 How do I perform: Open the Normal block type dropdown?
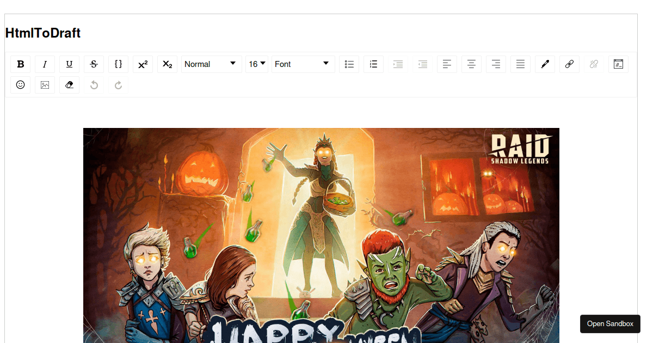(x=211, y=64)
